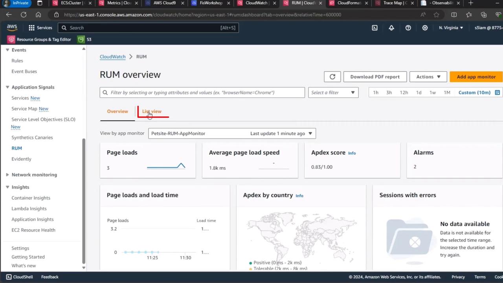Click the RUM attribute filter search field
This screenshot has height=283, width=503.
click(202, 93)
